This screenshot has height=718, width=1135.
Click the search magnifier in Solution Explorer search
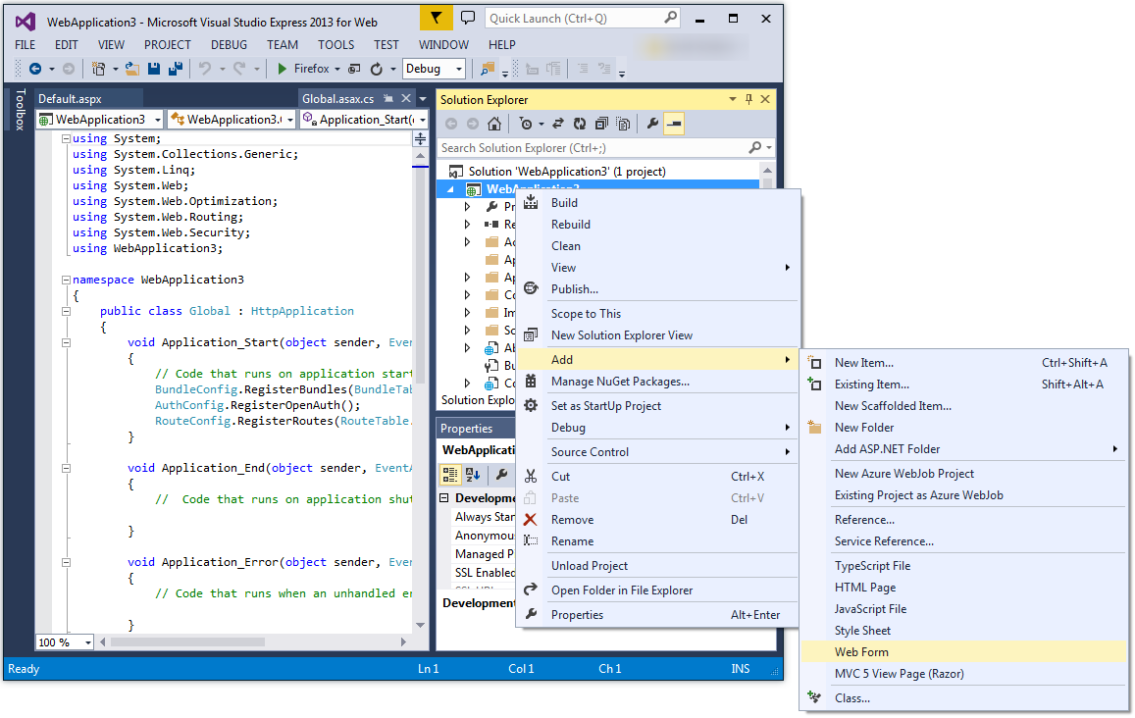tap(754, 148)
